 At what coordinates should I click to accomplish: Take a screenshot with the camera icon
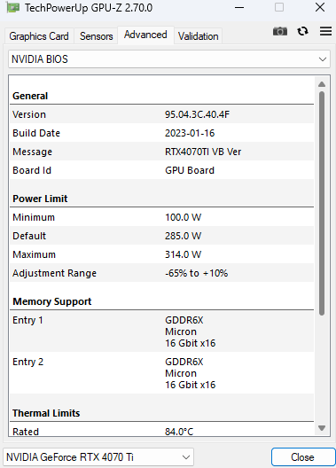tap(280, 31)
